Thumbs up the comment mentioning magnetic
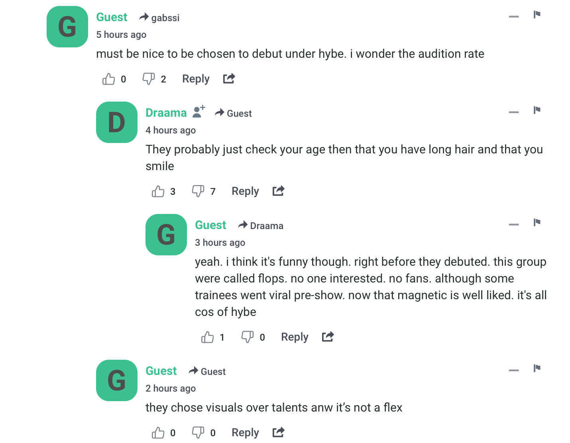 pos(207,337)
